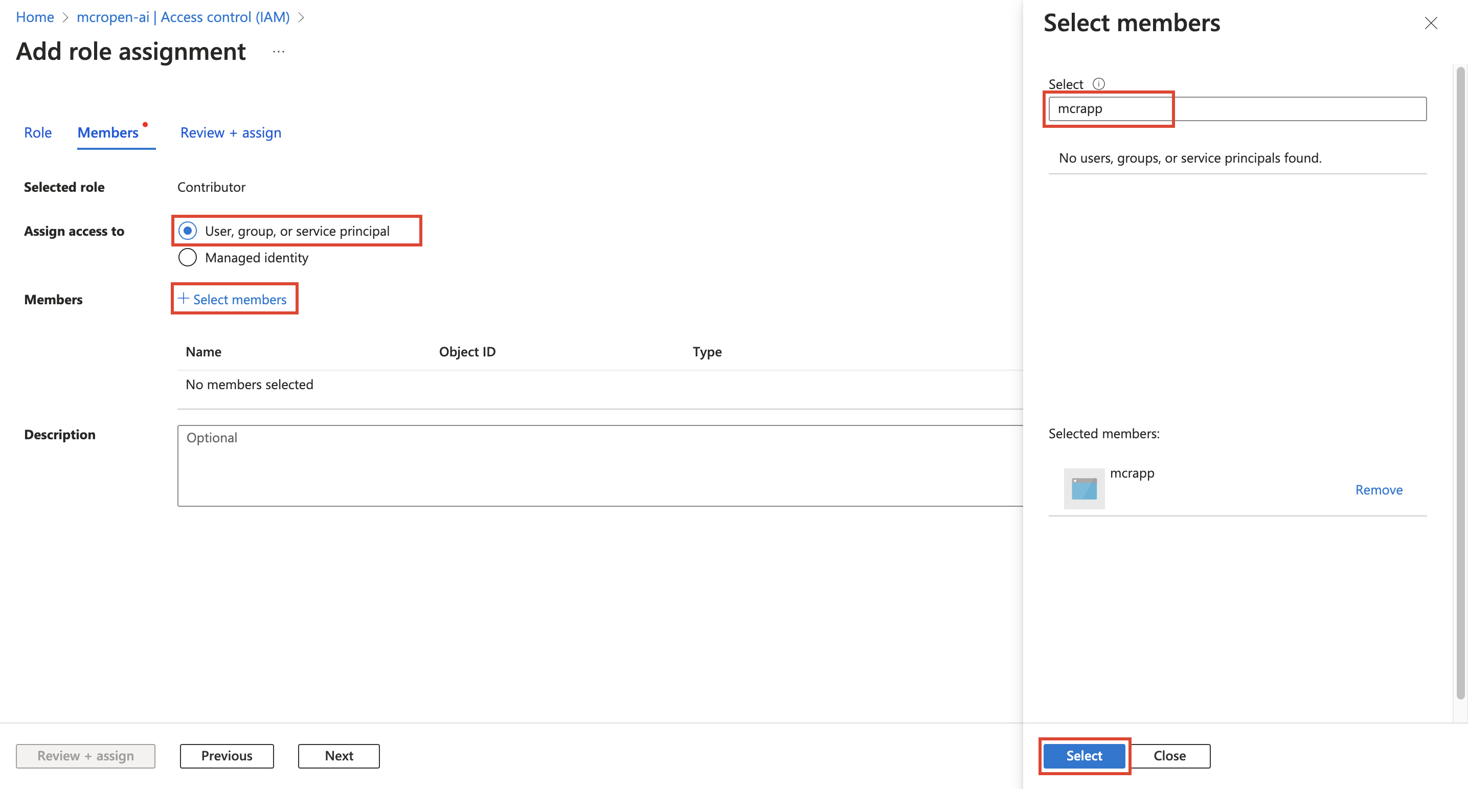Click the Object ID column header
The height and width of the screenshot is (789, 1468).
click(x=467, y=352)
